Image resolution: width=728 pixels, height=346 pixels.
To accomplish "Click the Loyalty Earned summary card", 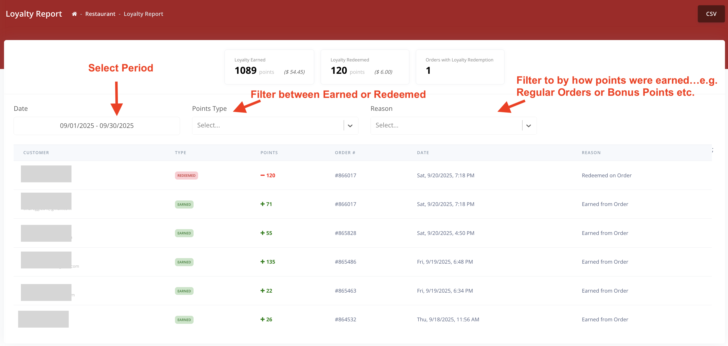I will (269, 67).
